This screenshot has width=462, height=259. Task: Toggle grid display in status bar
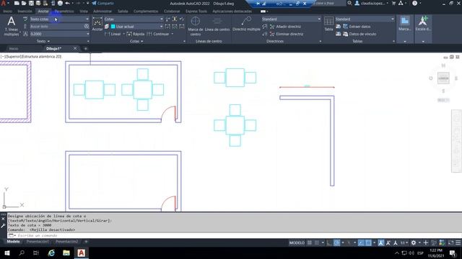click(x=310, y=243)
